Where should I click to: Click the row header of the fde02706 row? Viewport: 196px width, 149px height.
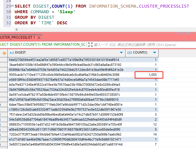(4, 60)
